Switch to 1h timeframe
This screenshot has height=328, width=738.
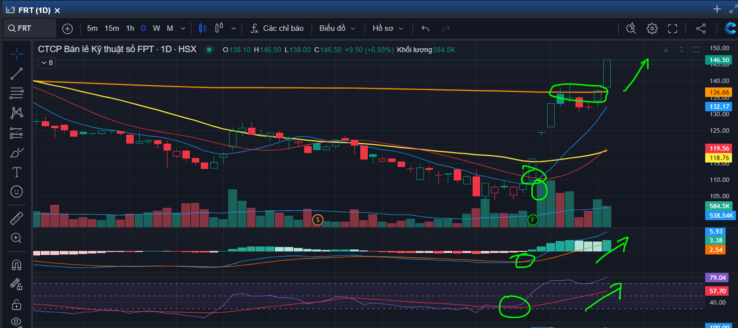coord(130,28)
